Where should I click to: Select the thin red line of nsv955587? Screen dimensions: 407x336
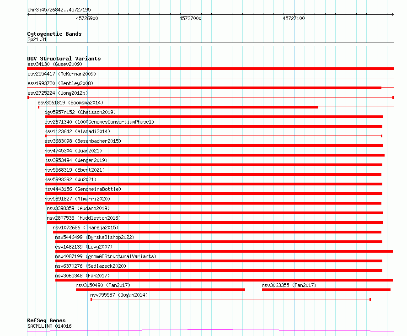tap(231, 299)
